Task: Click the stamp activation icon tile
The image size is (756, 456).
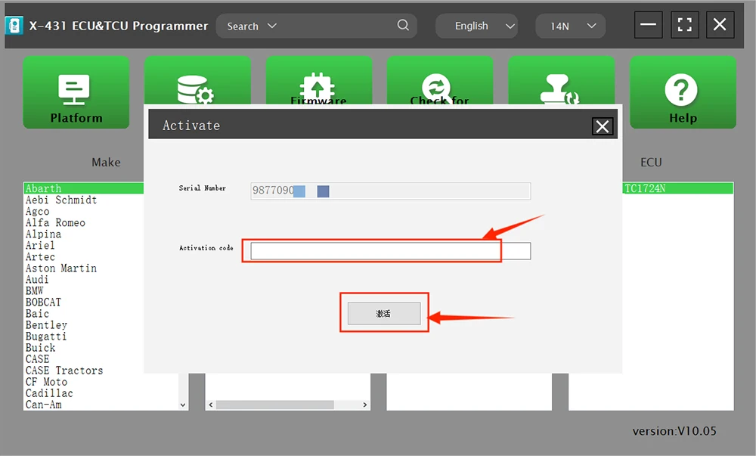Action: tap(560, 85)
